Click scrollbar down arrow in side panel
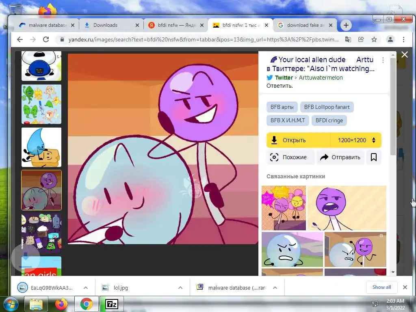The width and height of the screenshot is (416, 312). tap(393, 272)
